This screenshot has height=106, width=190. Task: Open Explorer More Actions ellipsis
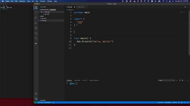62,7
